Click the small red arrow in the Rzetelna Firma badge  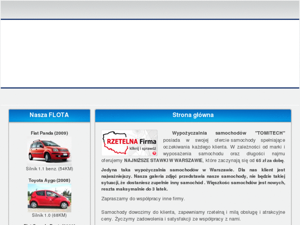(154, 153)
